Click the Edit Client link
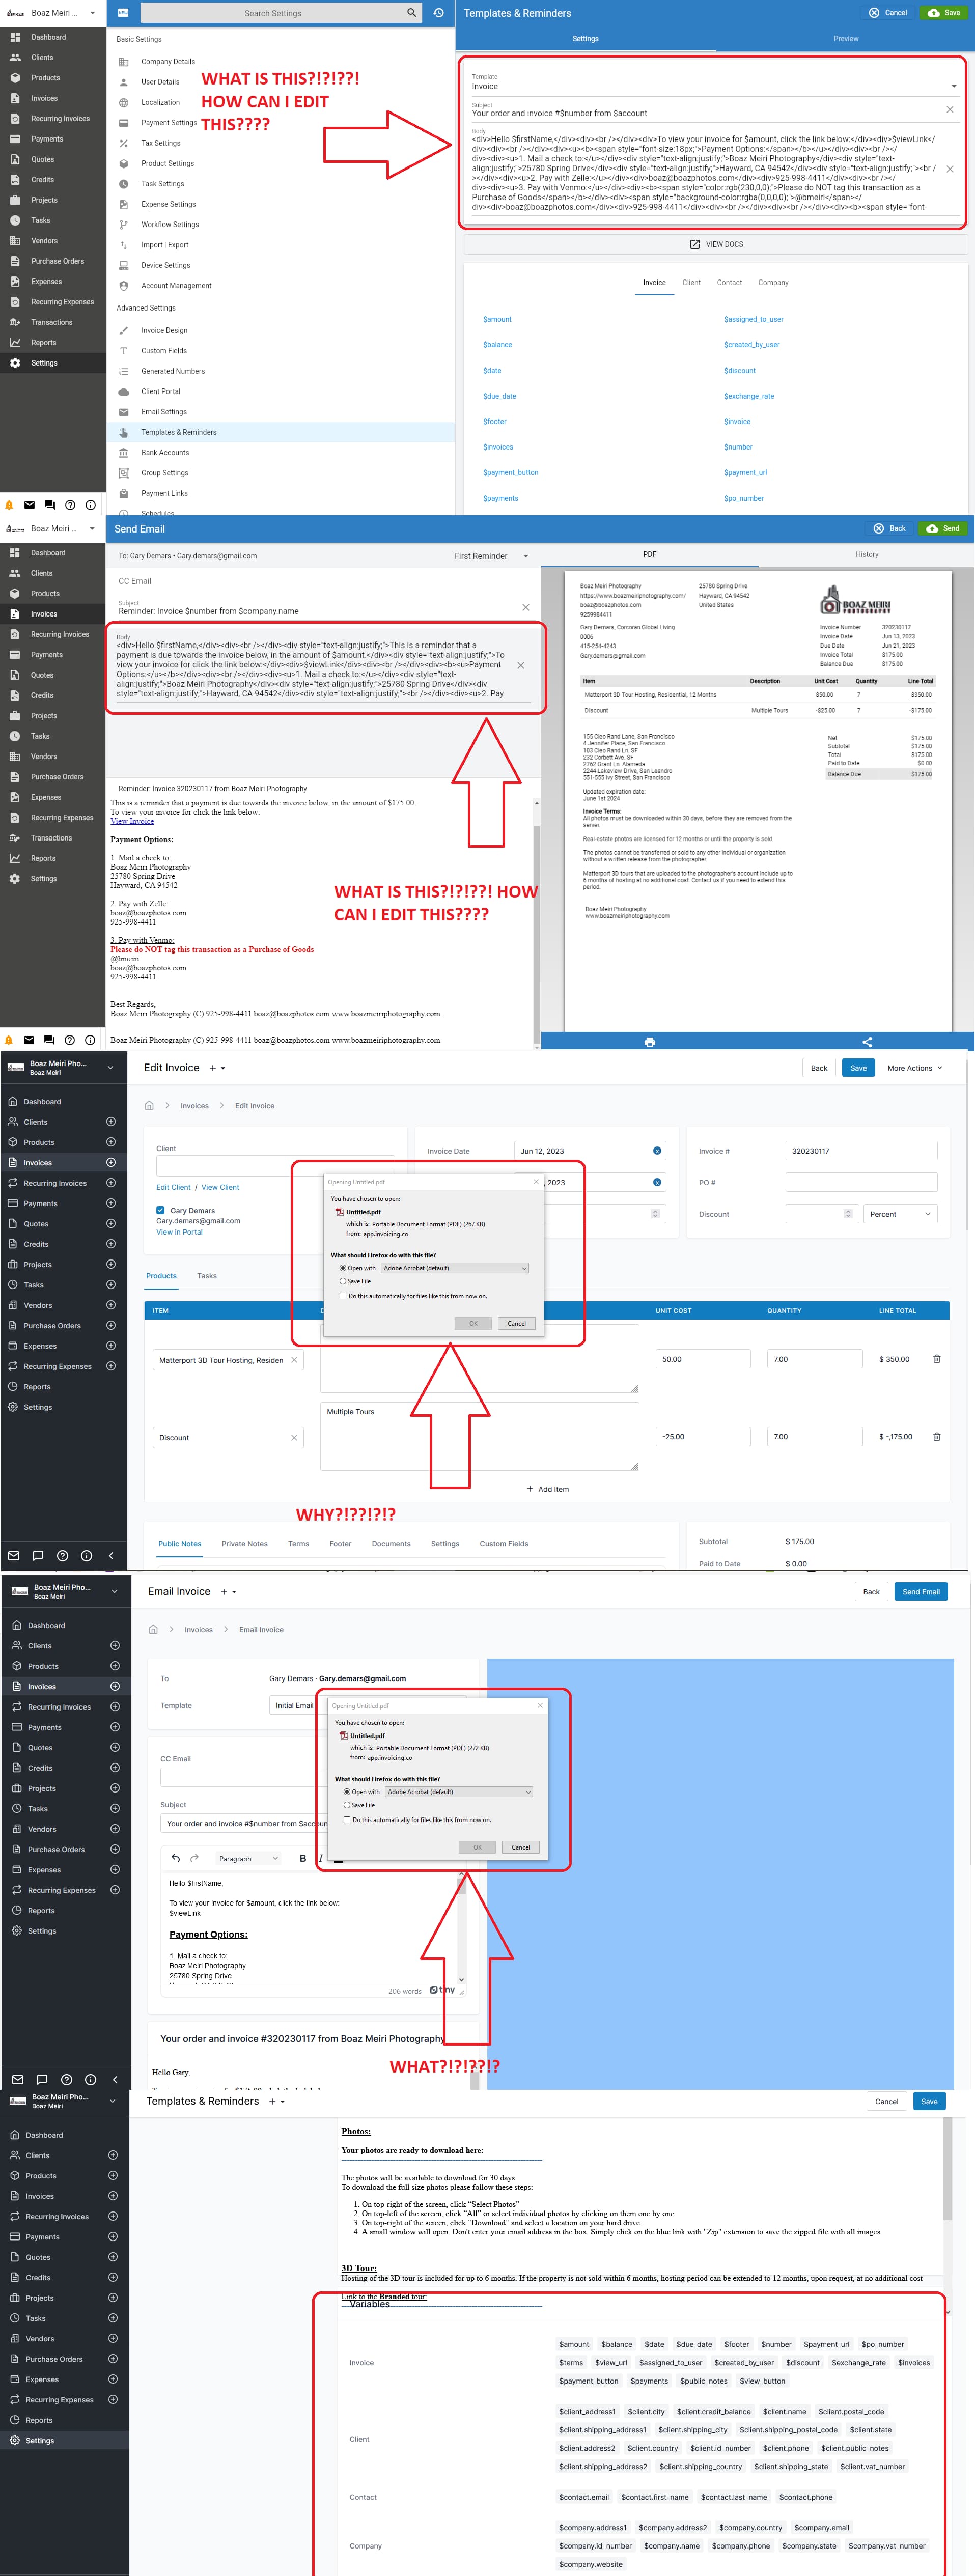This screenshot has width=975, height=2576. coord(173,1187)
